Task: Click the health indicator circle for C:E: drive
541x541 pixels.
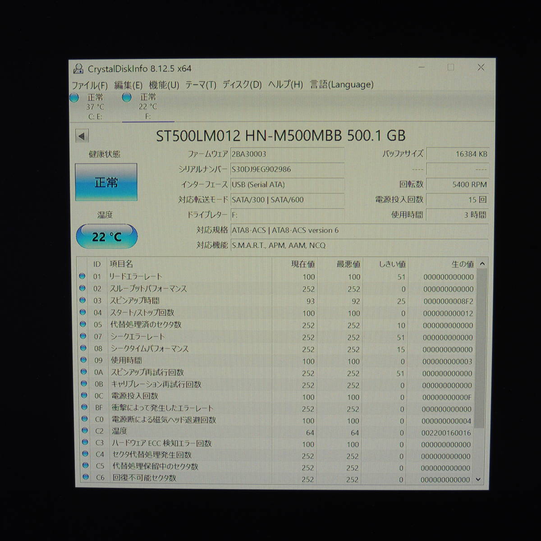Action: [74, 97]
